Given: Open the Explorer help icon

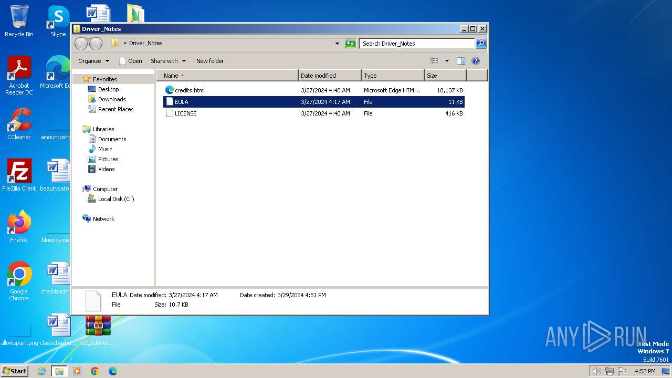Looking at the screenshot, I should click(475, 61).
